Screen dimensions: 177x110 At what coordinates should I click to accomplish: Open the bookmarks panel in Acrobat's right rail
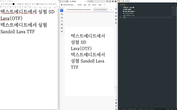[x=116, y=16]
